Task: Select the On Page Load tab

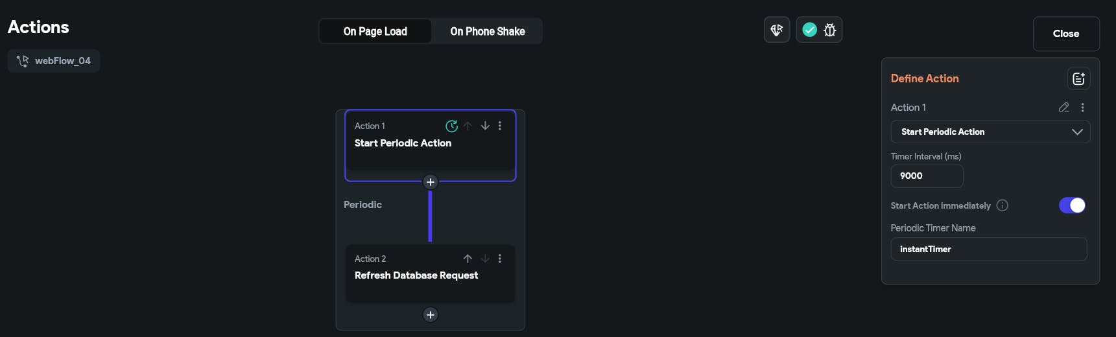Action: pyautogui.click(x=375, y=31)
